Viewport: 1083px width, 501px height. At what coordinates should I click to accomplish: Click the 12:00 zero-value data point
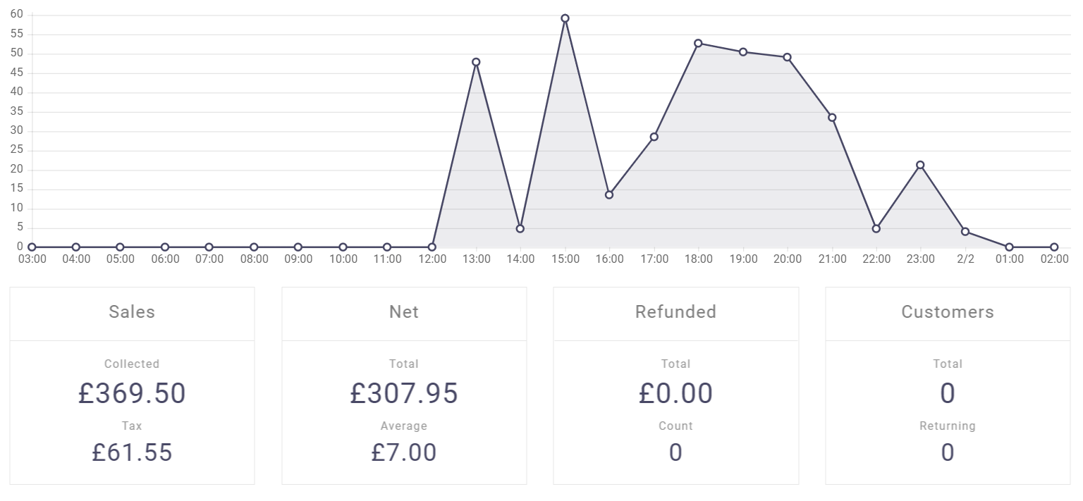432,247
